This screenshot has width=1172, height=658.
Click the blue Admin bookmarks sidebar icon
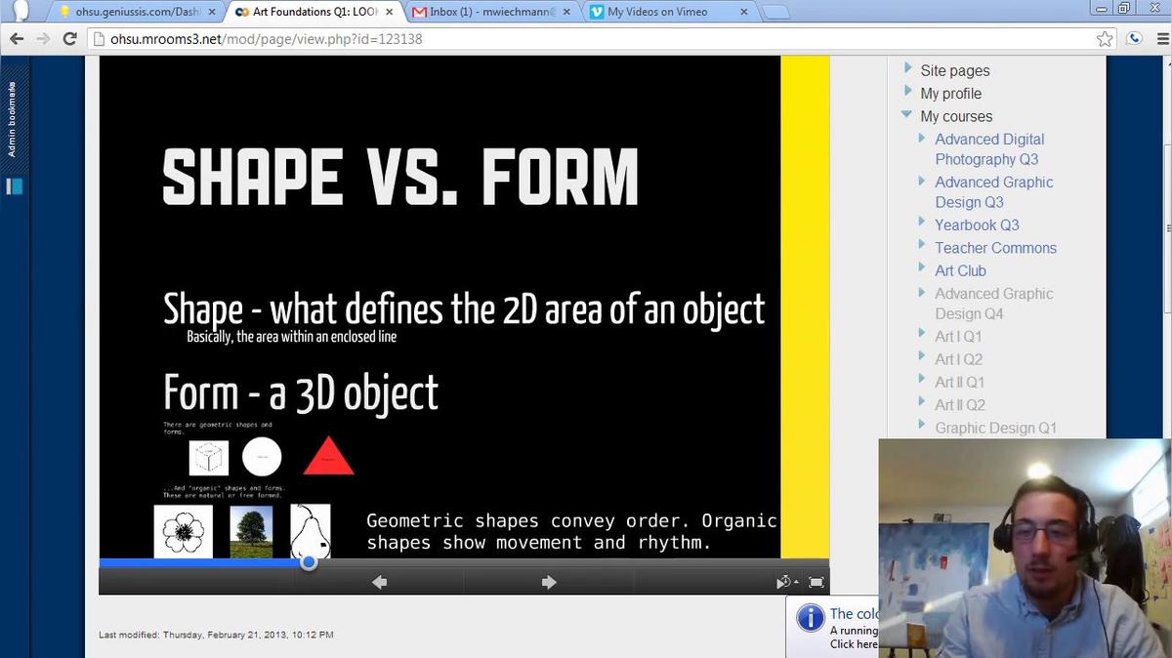14,185
